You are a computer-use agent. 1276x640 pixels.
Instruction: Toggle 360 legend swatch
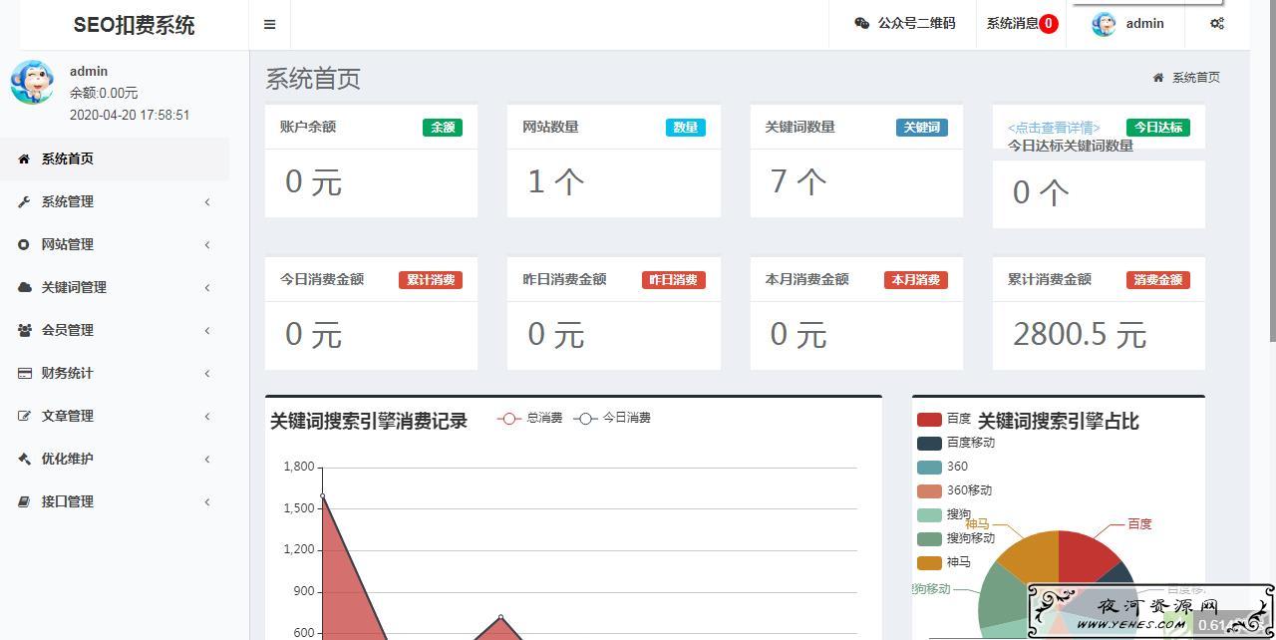click(x=929, y=467)
